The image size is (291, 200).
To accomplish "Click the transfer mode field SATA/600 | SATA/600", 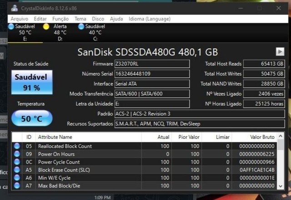I will coord(152,94).
